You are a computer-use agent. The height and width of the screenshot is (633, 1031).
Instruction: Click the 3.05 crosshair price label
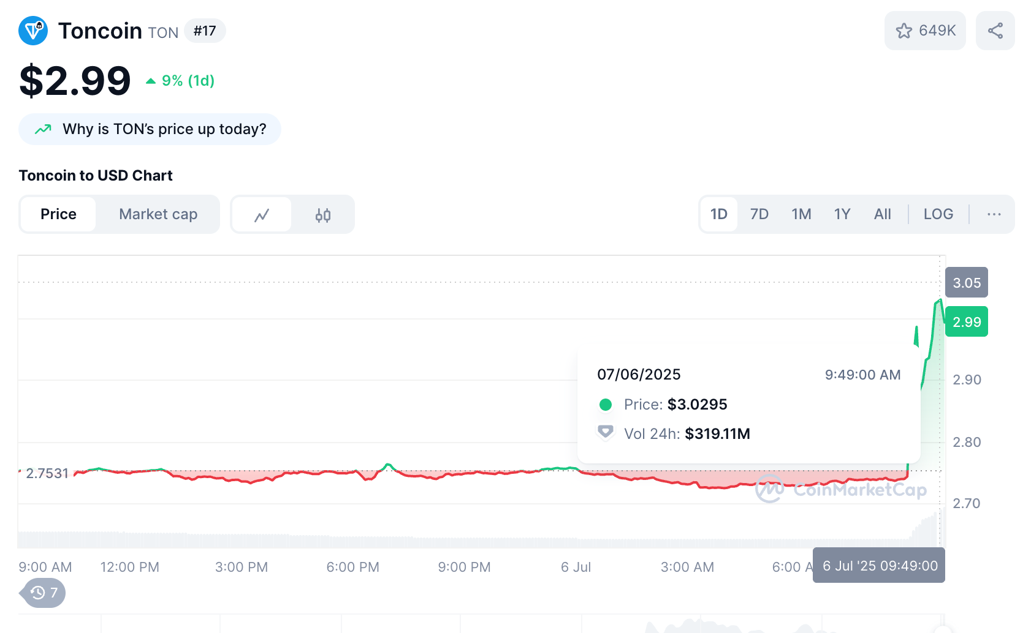967,283
